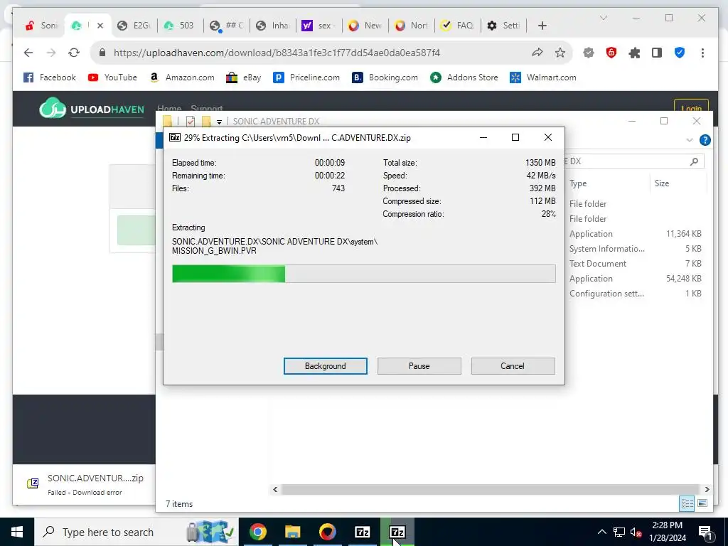Image resolution: width=728 pixels, height=546 pixels.
Task: Switch to the Yahoo sex tab
Action: pos(319,26)
